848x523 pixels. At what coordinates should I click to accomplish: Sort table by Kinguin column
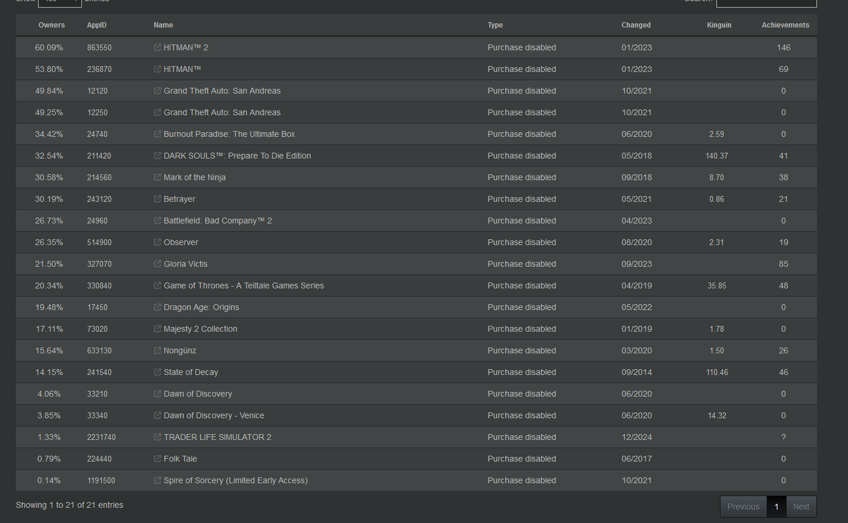point(719,25)
